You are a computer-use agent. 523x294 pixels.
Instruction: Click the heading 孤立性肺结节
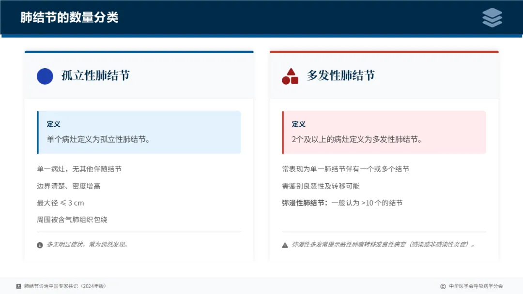tap(95, 75)
